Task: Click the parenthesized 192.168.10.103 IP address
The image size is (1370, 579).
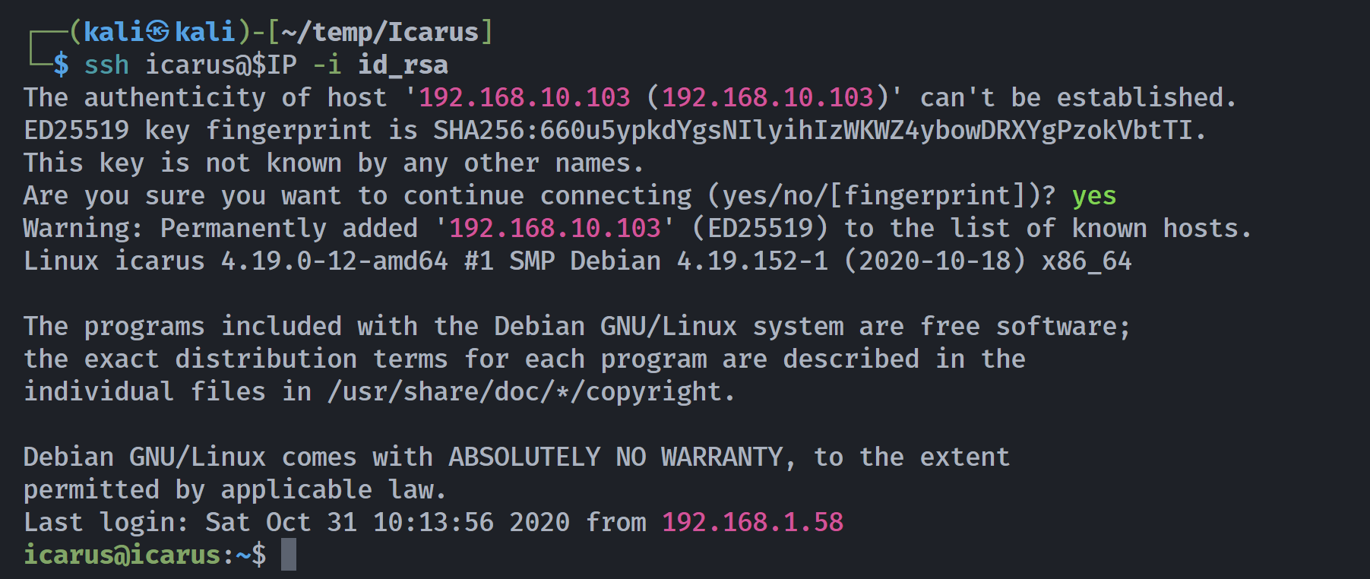Action: (x=767, y=97)
